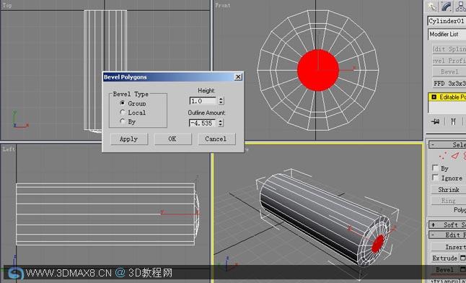
Task: Click the Edit Spline modifier button
Action: (x=449, y=49)
